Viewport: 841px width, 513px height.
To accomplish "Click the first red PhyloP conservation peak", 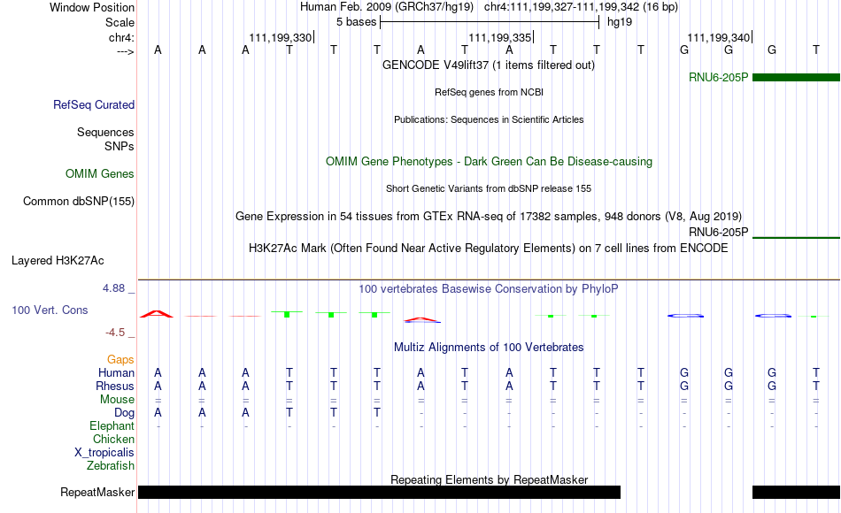I will (x=157, y=314).
